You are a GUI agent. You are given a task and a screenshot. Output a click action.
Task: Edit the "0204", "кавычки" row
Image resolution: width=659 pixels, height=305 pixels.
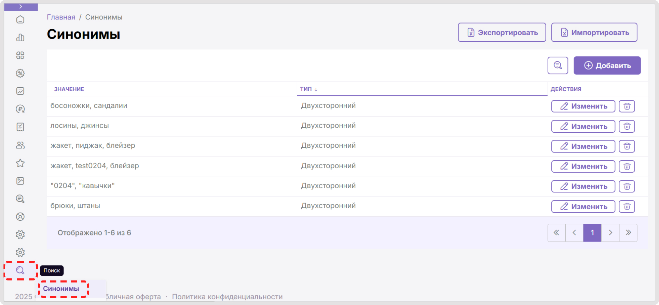[583, 186]
